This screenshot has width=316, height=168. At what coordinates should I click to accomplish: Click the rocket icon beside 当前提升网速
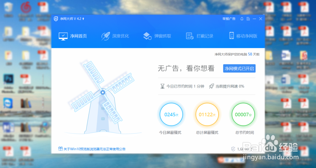(x=211, y=86)
